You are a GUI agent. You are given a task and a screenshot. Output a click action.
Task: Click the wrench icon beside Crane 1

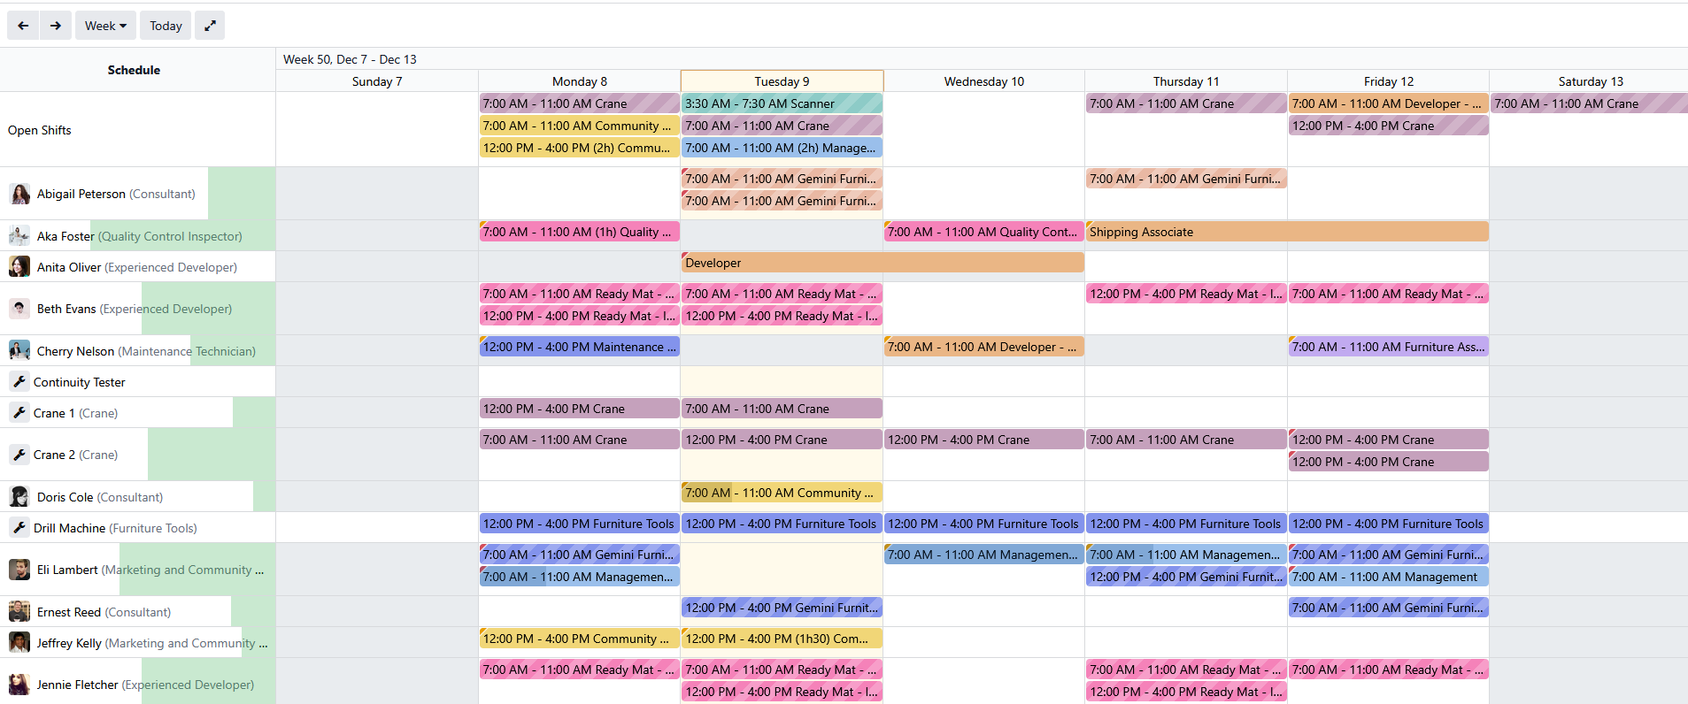19,413
